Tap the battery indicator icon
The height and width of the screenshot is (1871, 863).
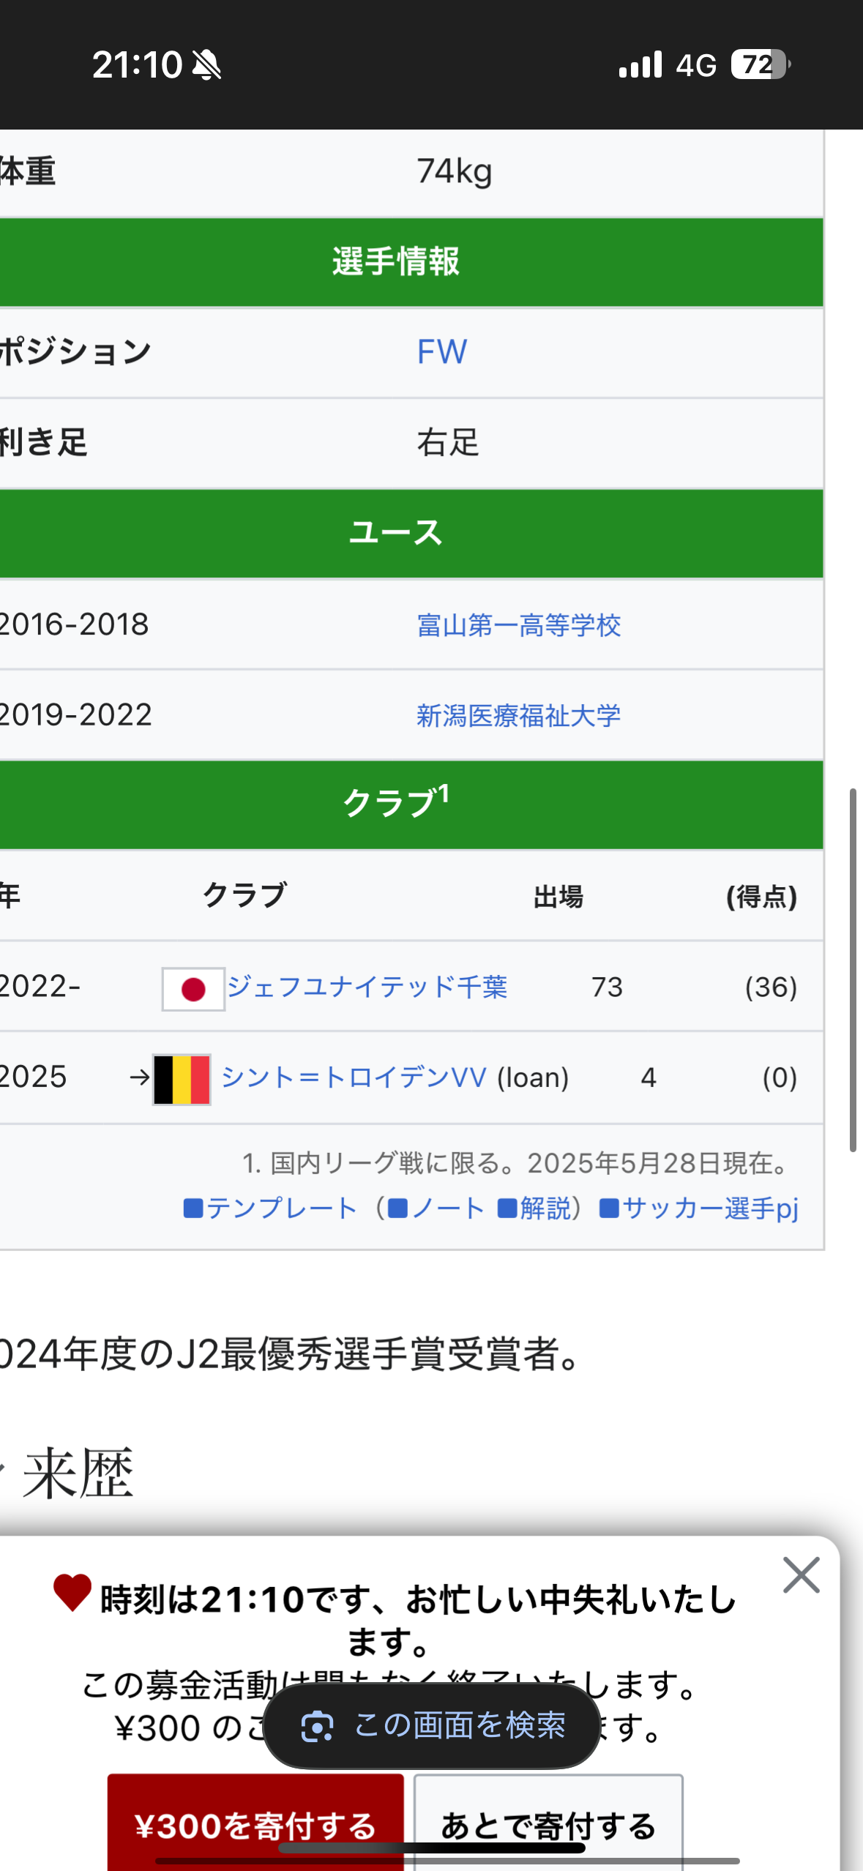(761, 64)
